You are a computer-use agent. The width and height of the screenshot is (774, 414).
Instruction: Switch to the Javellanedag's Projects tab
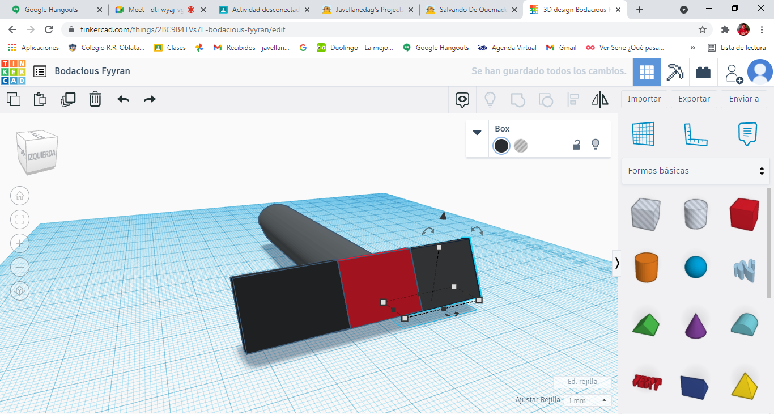tap(368, 10)
